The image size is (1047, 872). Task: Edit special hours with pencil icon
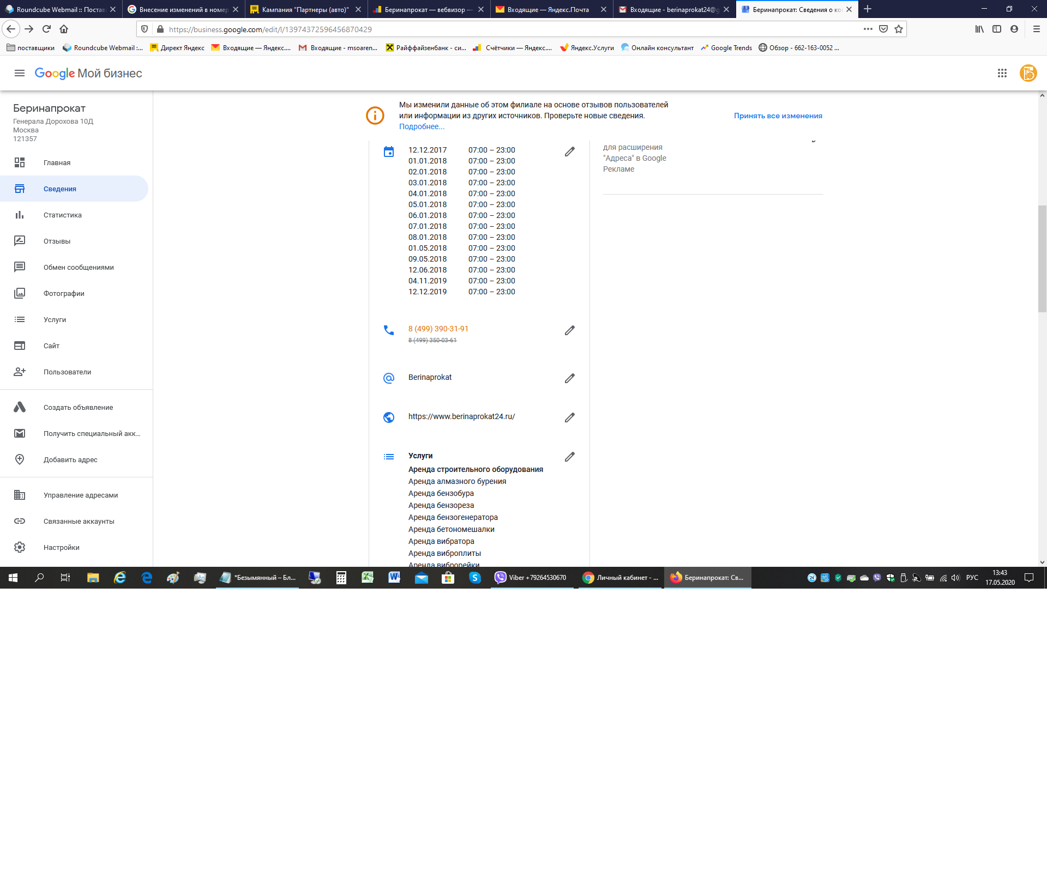(569, 152)
